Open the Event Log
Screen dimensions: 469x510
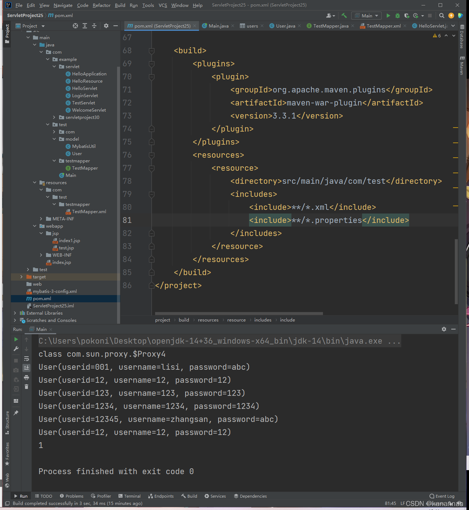tap(442, 496)
